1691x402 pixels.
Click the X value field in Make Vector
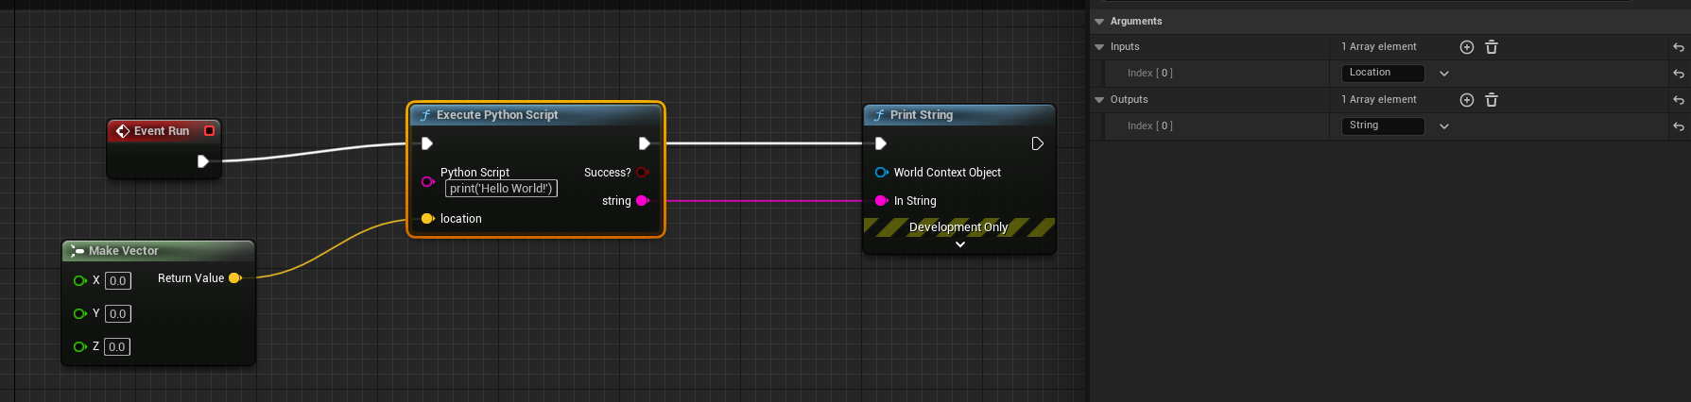[x=117, y=281]
